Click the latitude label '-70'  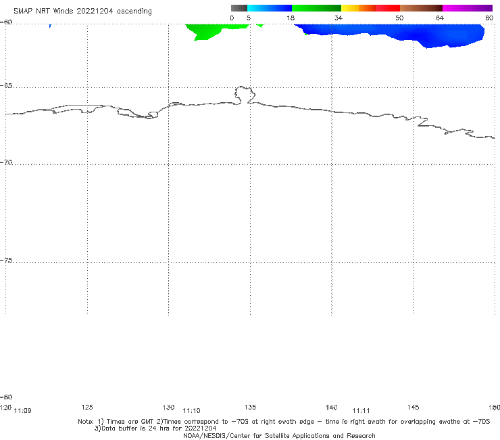click(6, 162)
